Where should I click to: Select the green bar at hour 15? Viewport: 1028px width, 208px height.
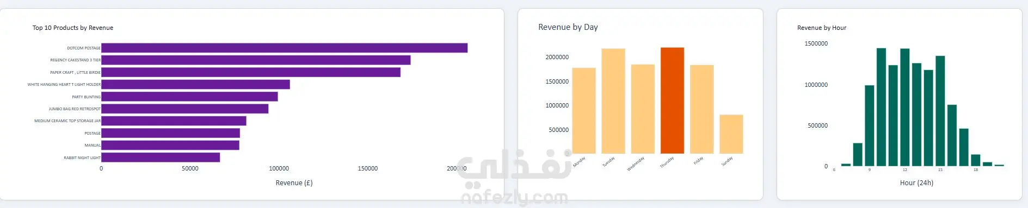940,111
